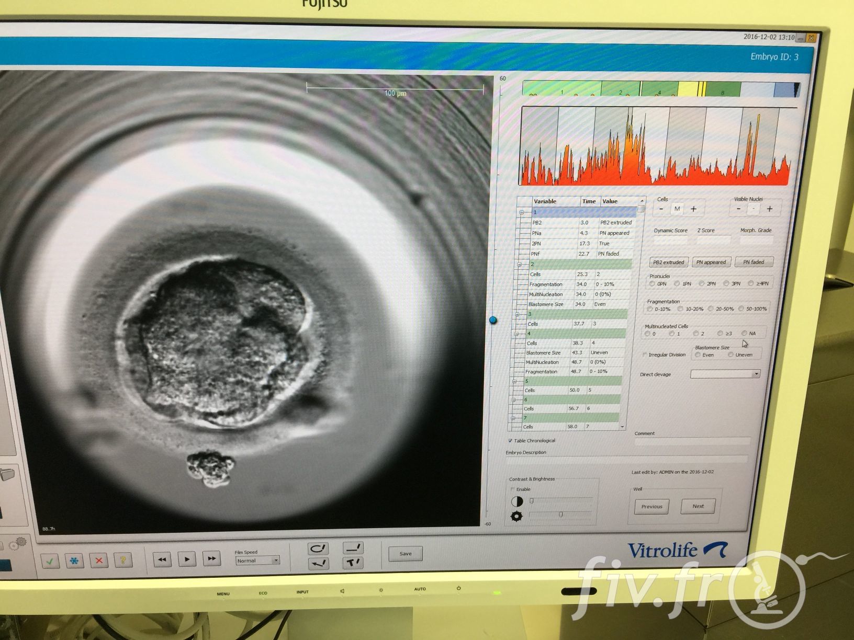Image resolution: width=854 pixels, height=640 pixels.
Task: Click inside the activity graph timeline
Action: click(657, 146)
